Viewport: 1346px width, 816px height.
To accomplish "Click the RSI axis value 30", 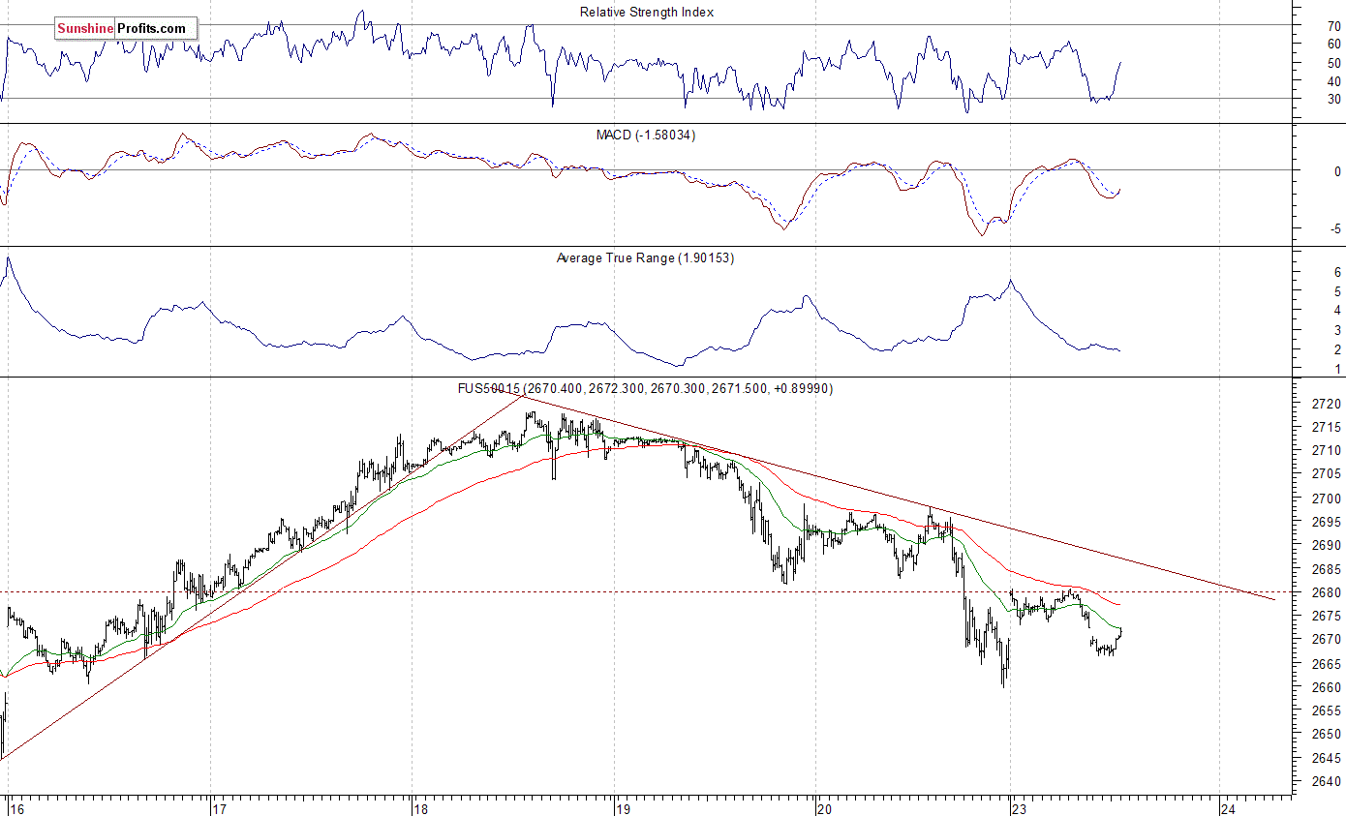I will [x=1334, y=99].
